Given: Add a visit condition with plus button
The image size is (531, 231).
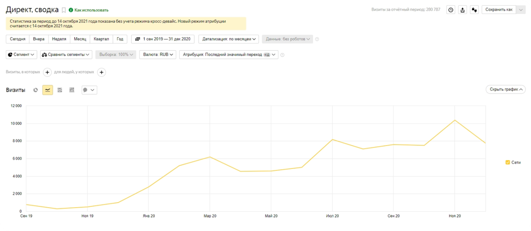Looking at the screenshot, I should coord(47,72).
